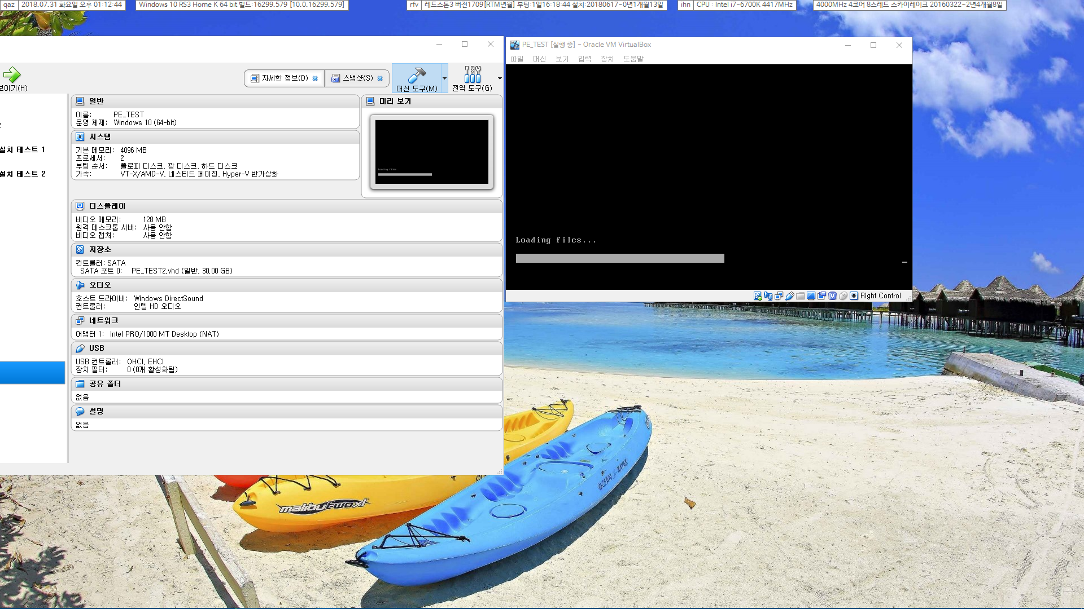The image size is (1084, 609).
Task: Click 'Windows DirectSound' host driver text
Action: click(x=168, y=298)
